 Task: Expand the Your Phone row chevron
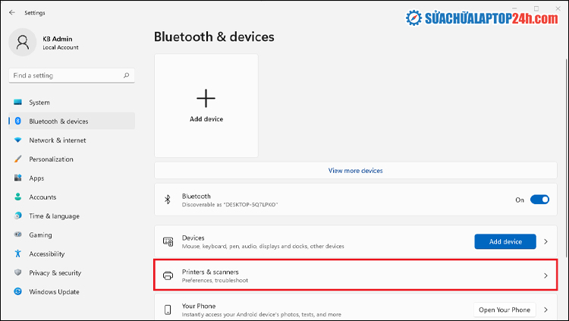[545, 310]
